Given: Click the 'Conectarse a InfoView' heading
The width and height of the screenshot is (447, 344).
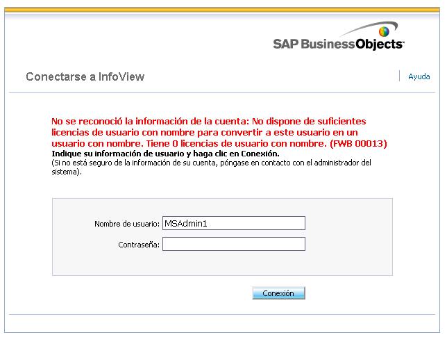Looking at the screenshot, I should pos(85,76).
